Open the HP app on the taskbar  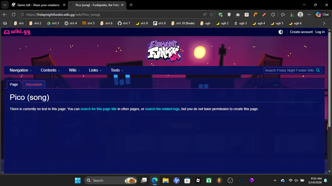pyautogui.click(x=176, y=180)
